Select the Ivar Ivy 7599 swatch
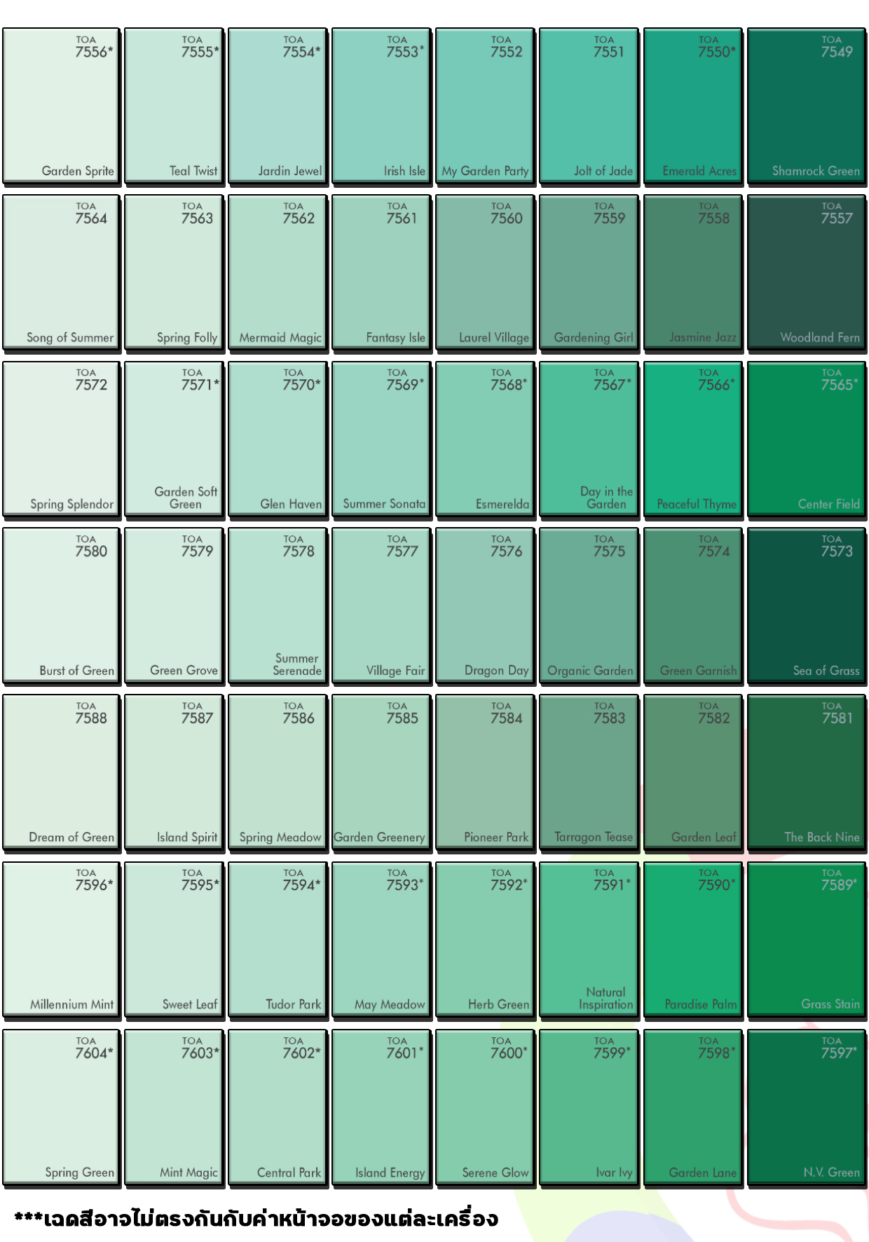Screen dimensions: 869x1242 [x=589, y=1107]
